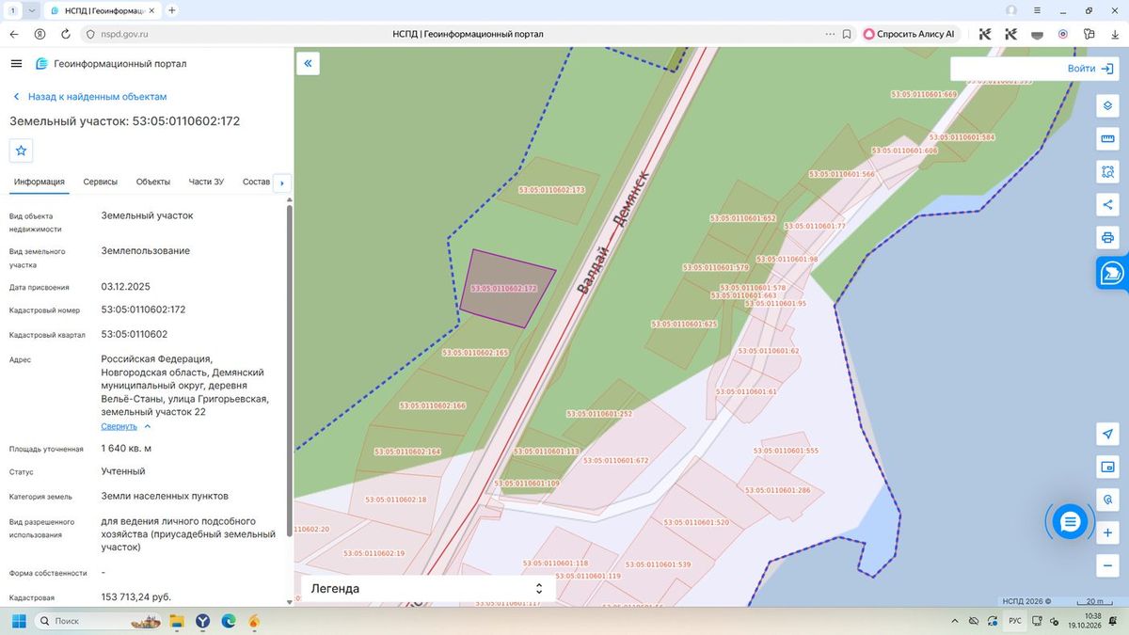The image size is (1129, 635).
Task: Launch Microsoft Edge from the taskbar
Action: tap(229, 621)
